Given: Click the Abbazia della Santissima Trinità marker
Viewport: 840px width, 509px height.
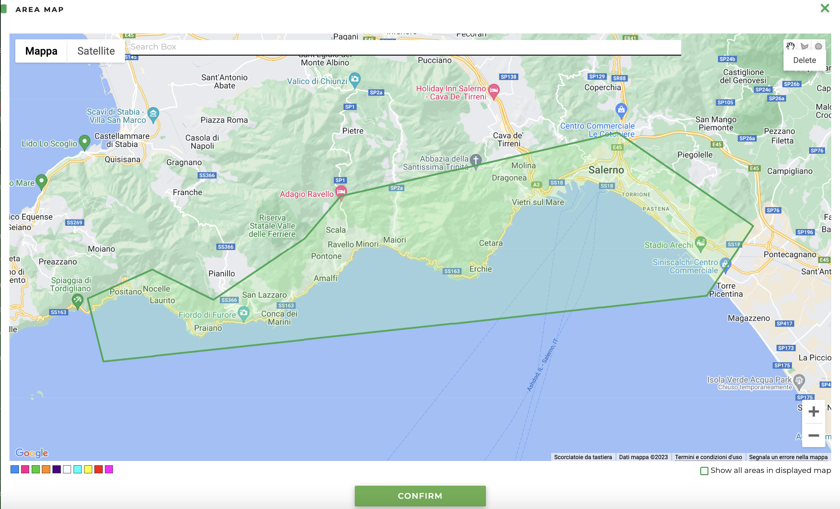Looking at the screenshot, I should (x=476, y=160).
